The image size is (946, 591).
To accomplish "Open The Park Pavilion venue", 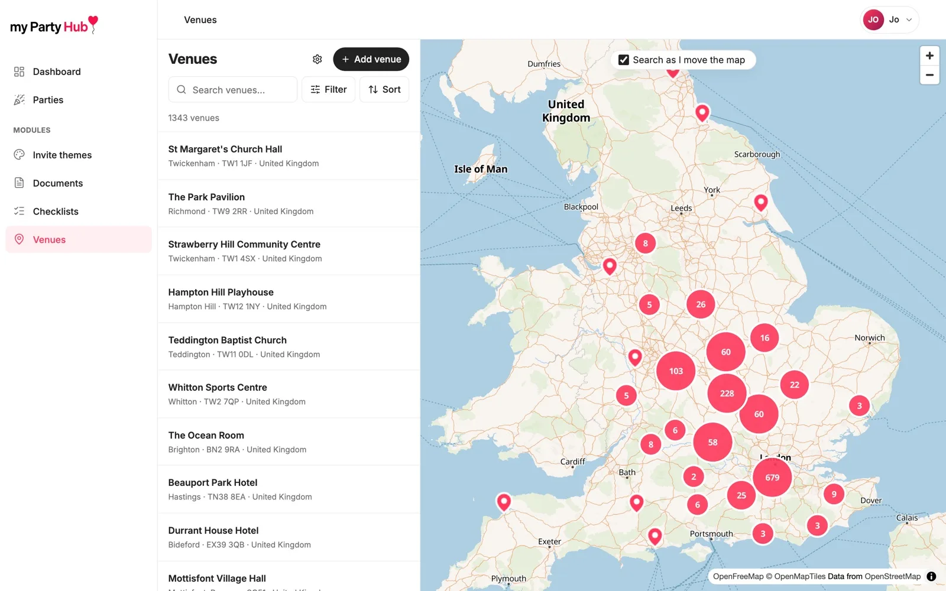I will (x=289, y=204).
